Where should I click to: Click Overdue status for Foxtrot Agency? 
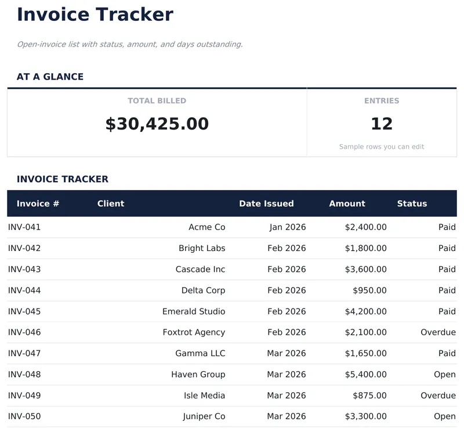tap(438, 332)
